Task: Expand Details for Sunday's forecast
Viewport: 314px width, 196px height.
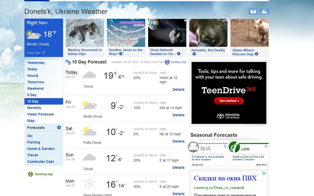Action: [178, 168]
